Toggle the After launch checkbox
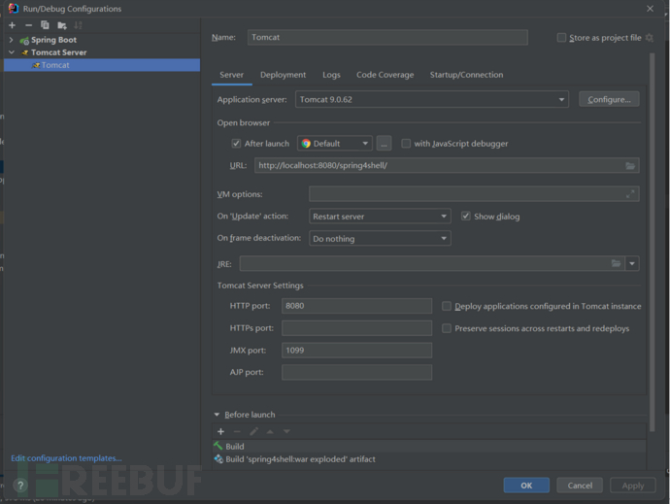 [x=236, y=144]
